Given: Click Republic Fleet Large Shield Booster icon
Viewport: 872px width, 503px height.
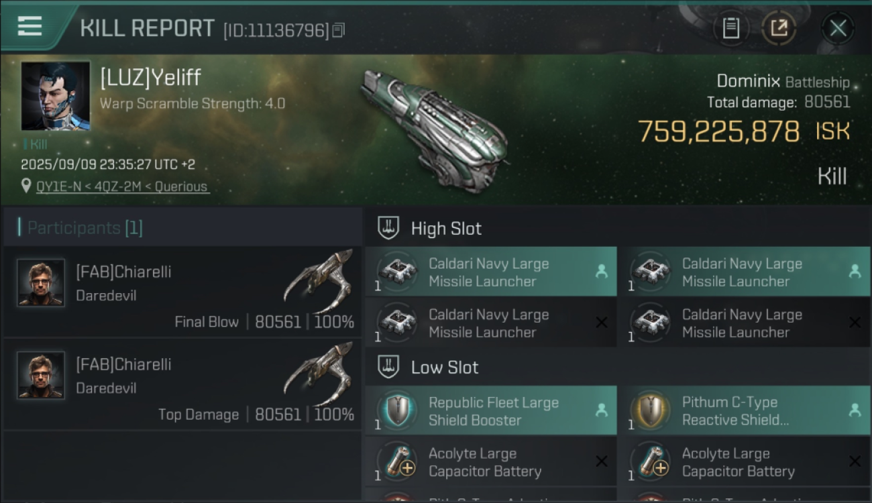Looking at the screenshot, I should tap(398, 410).
